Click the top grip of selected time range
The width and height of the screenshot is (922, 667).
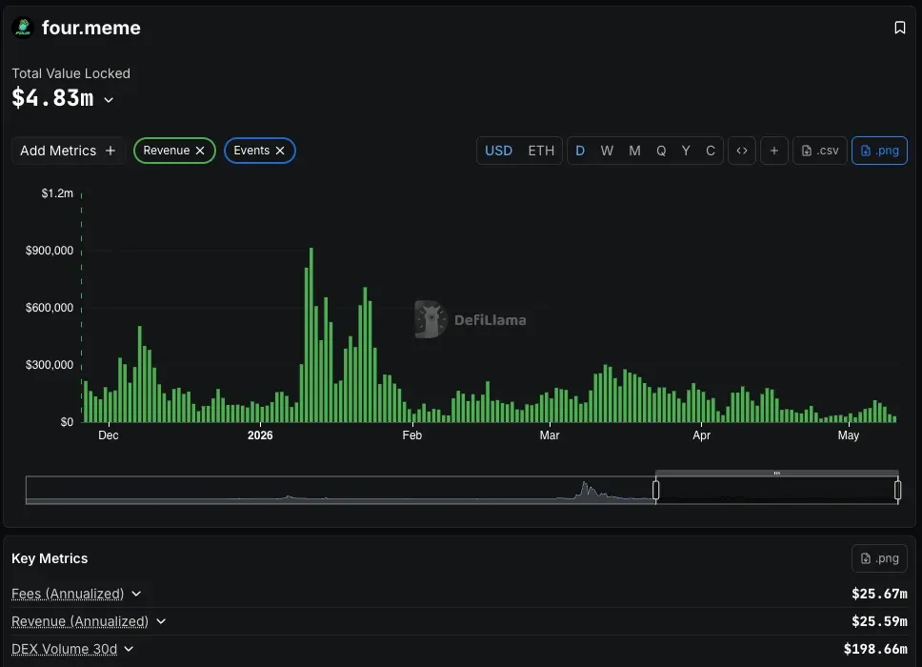(x=777, y=473)
